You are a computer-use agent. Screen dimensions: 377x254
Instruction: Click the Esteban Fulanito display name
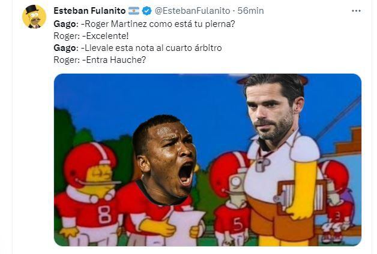click(89, 11)
